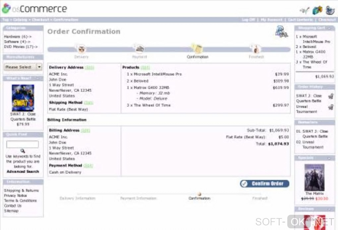Open DVD Movies category
338x230 pixels.
(x=21, y=46)
